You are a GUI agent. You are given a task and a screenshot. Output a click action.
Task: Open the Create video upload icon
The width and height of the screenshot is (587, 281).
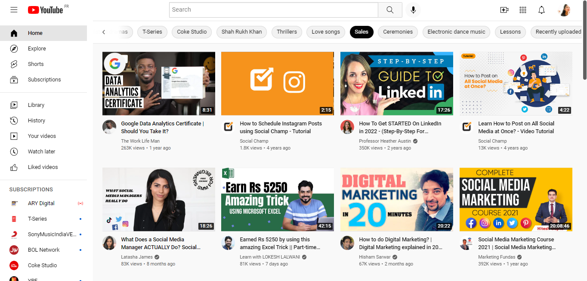point(504,9)
